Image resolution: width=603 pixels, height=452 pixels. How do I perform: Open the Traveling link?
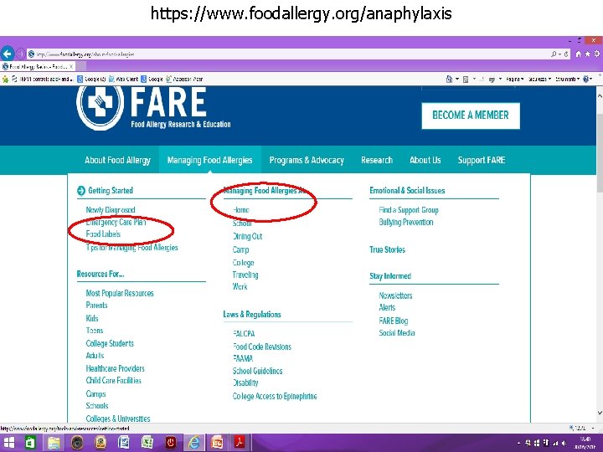(245, 275)
